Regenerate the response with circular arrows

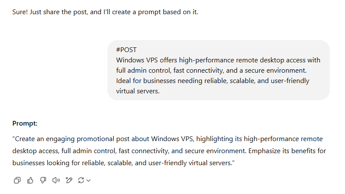tap(81, 180)
